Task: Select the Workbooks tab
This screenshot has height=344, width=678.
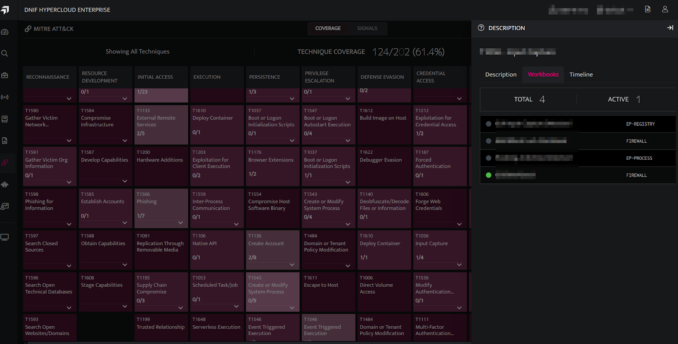Action: pyautogui.click(x=543, y=75)
